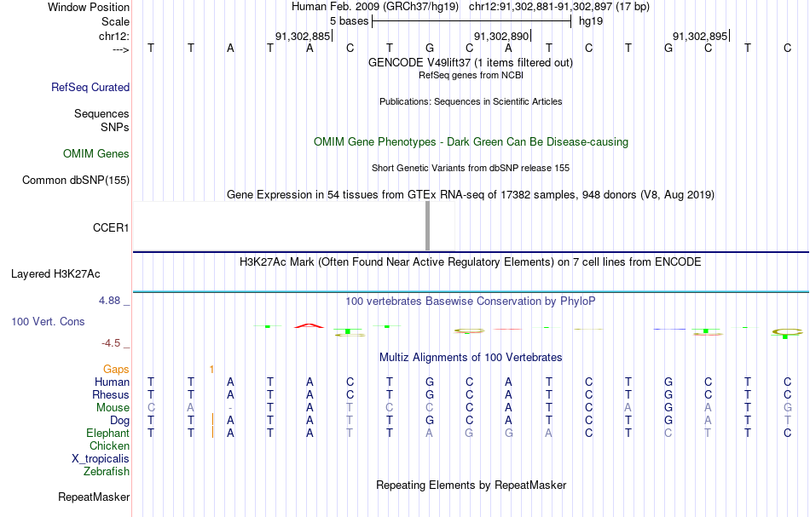This screenshot has height=517, width=810.
Task: Click the red PhyloP conservation peak
Action: (309, 325)
